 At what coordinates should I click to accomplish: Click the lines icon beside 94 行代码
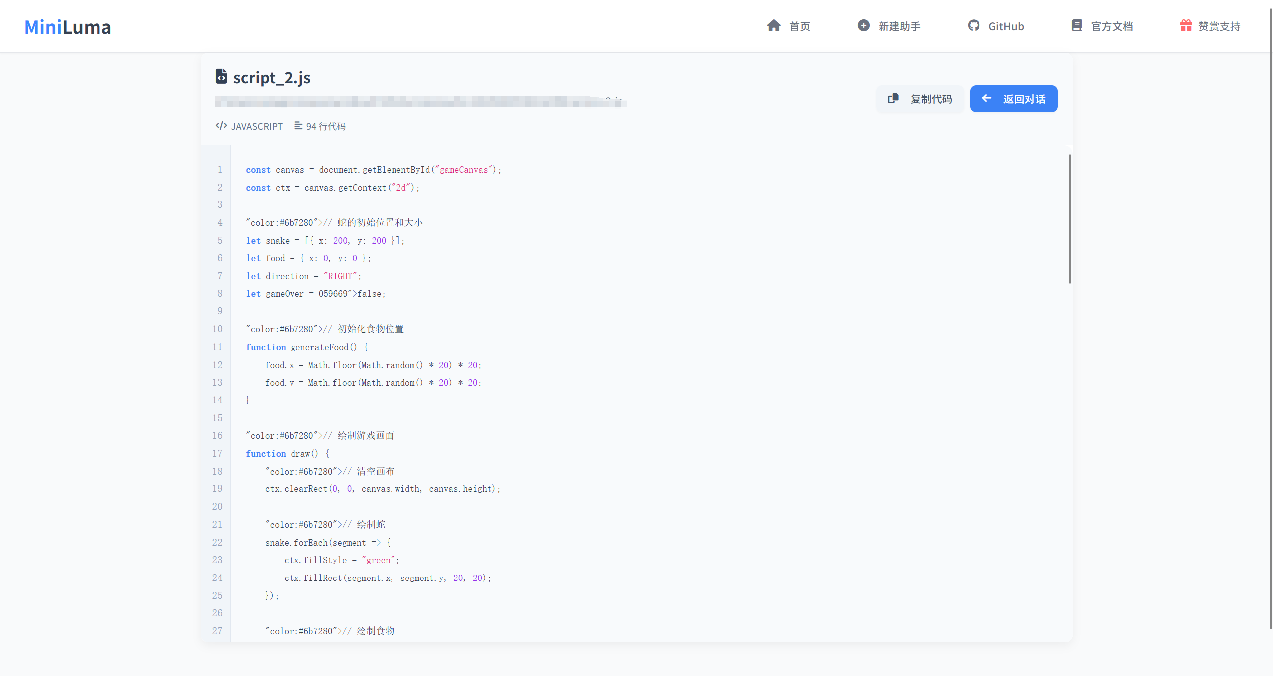pos(298,126)
